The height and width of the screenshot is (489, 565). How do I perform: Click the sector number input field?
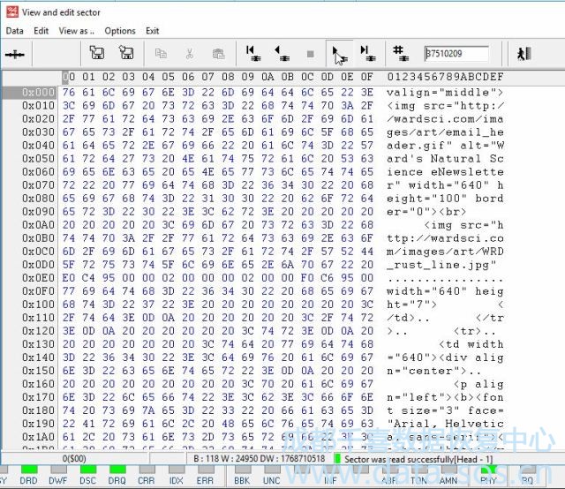(456, 54)
